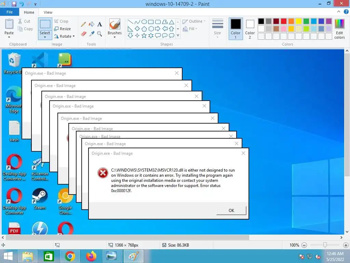Viewport: 350px width, 263px height.
Task: Open Paint Help question mark icon
Action: pyautogui.click(x=346, y=12)
